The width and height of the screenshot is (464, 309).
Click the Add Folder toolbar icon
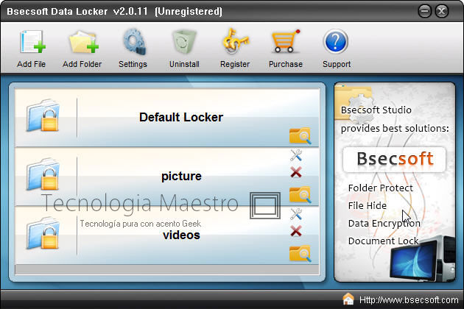coord(83,42)
